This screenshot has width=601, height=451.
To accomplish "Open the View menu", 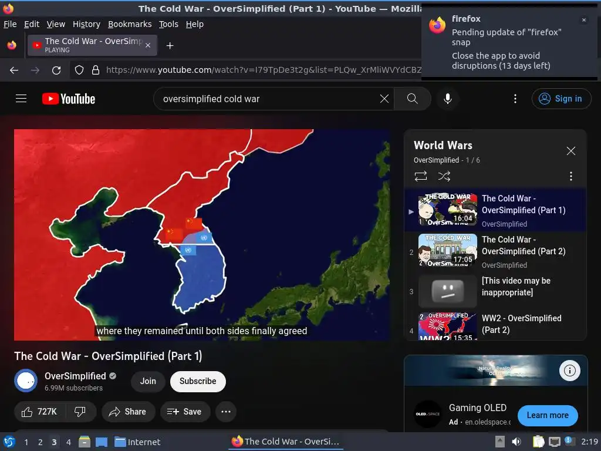I will pyautogui.click(x=56, y=24).
